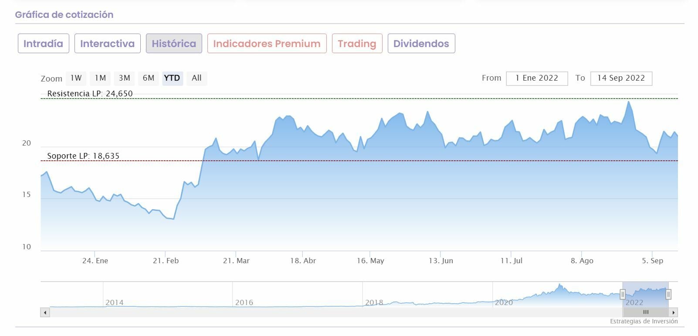Screen dimensions: 698x336
Task: Choose the 3M zoom option
Action: [125, 78]
